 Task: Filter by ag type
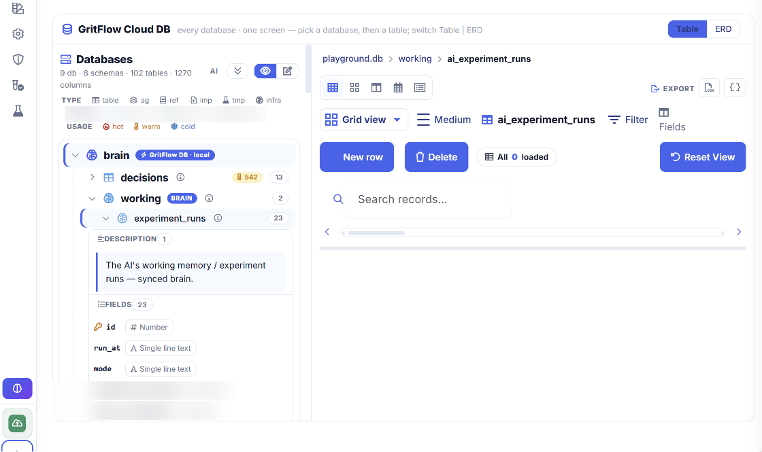click(139, 100)
